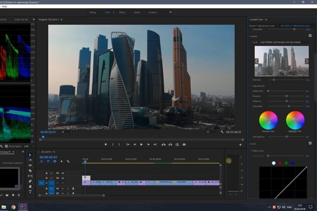Click the Add Marker button under preview
317x211 pixels.
click(x=106, y=144)
